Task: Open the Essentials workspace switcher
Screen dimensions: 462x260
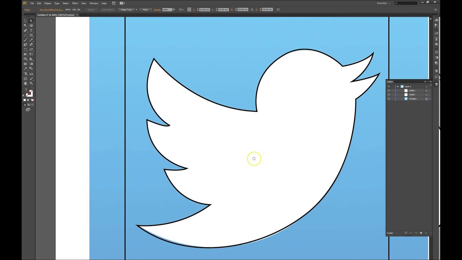Action: click(x=383, y=3)
